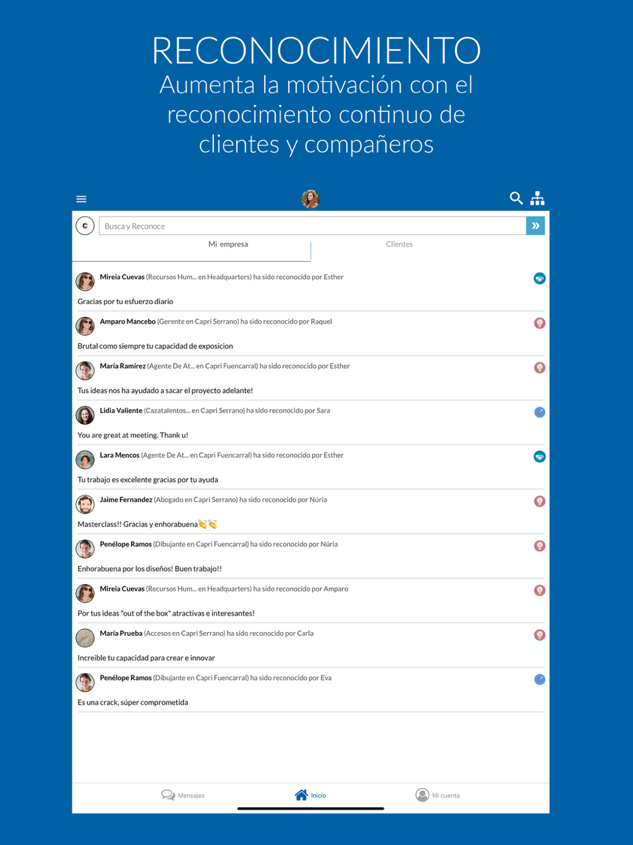Open Mi cuenta tab
Viewport: 633px width, 845px height.
pos(437,795)
